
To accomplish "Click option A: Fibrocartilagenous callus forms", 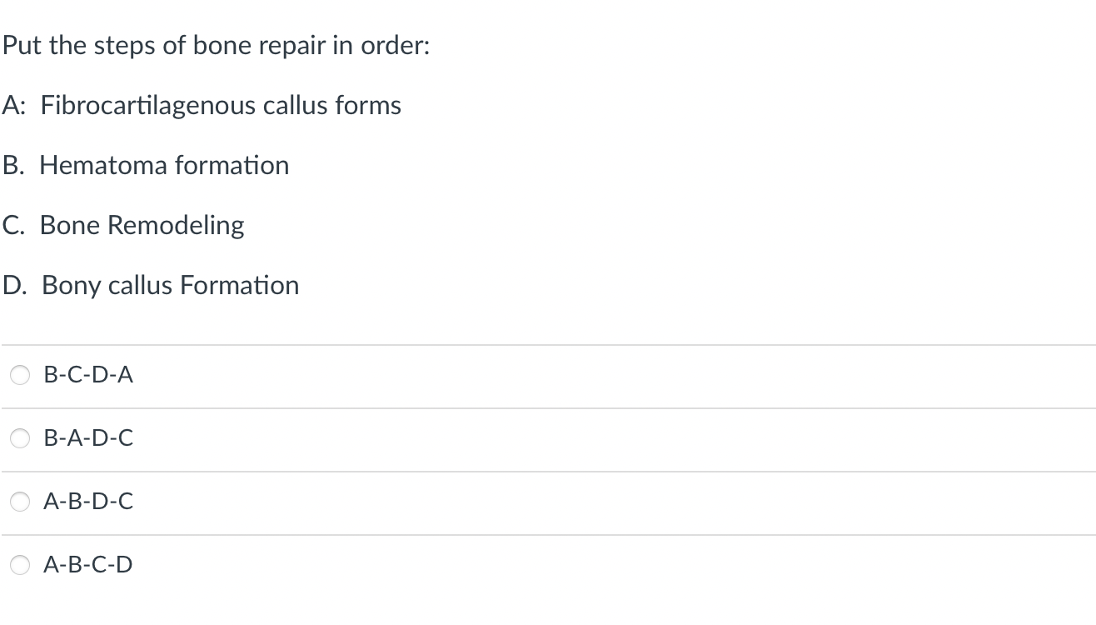I will pos(201,105).
